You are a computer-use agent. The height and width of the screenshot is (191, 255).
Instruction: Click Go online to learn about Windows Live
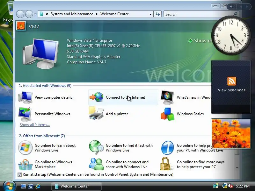[x=55, y=148]
